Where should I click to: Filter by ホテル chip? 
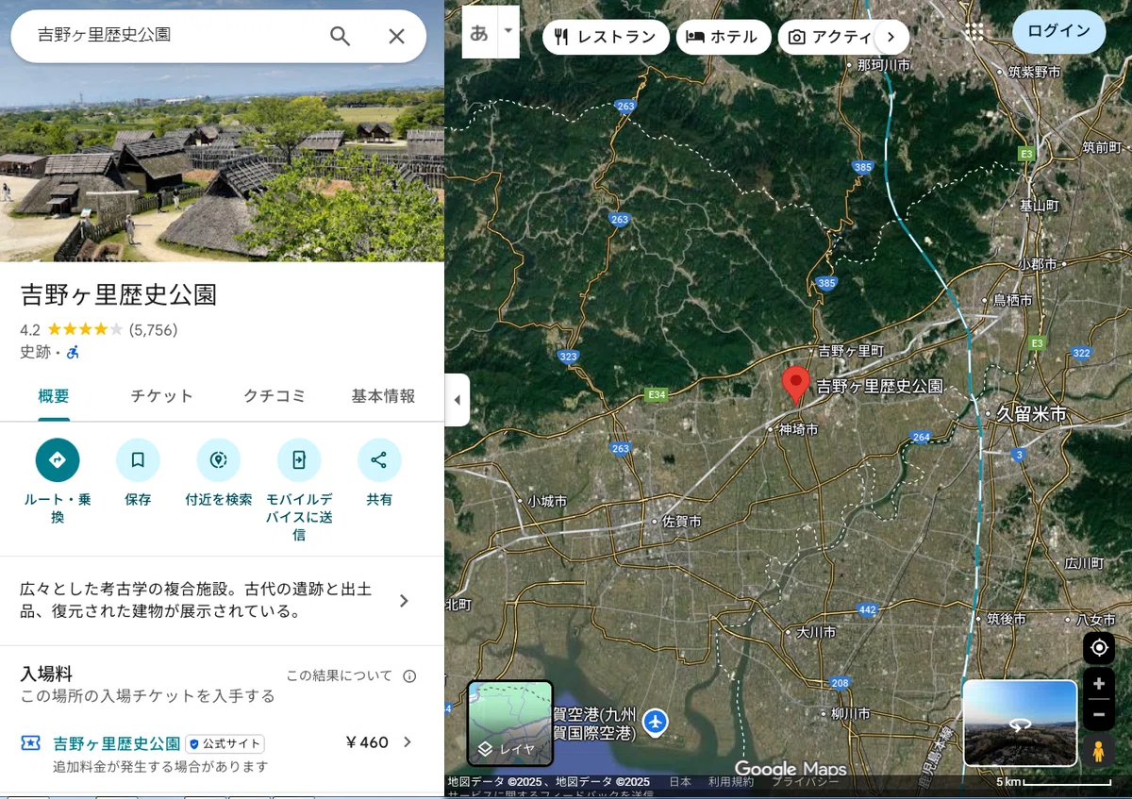click(724, 37)
